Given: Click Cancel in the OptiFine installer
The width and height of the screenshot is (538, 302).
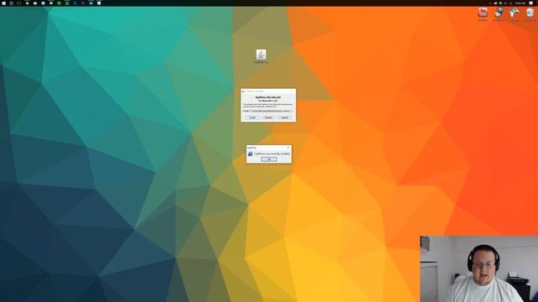Looking at the screenshot, I should (284, 117).
